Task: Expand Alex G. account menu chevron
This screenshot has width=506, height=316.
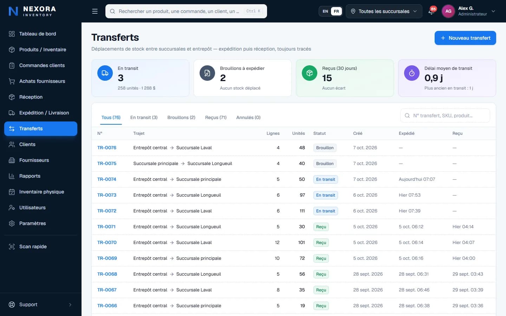Action: coord(493,11)
